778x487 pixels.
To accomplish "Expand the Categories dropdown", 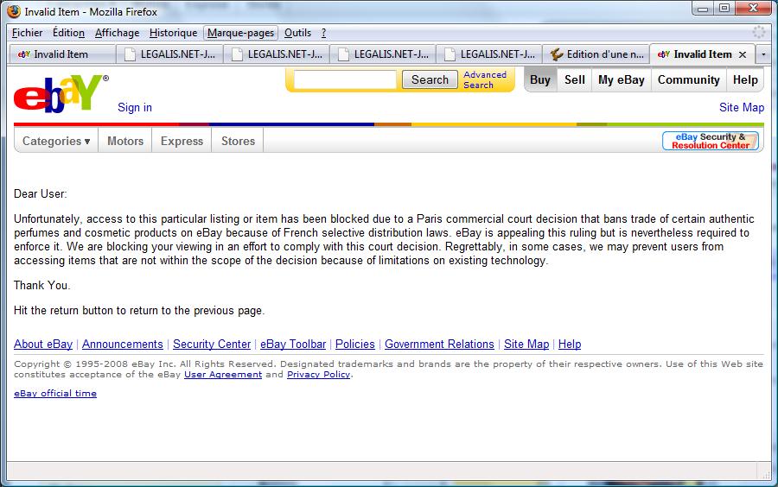I will [56, 142].
